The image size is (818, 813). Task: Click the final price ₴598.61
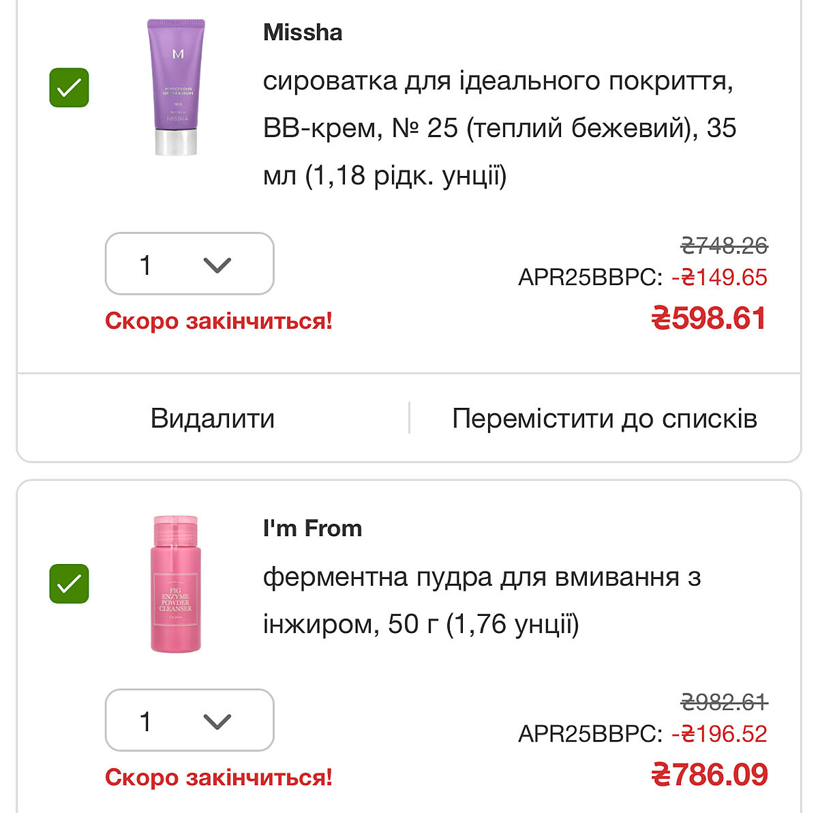709,319
